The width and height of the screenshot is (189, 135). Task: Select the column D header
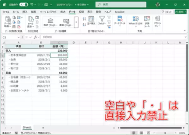coord(74,43)
